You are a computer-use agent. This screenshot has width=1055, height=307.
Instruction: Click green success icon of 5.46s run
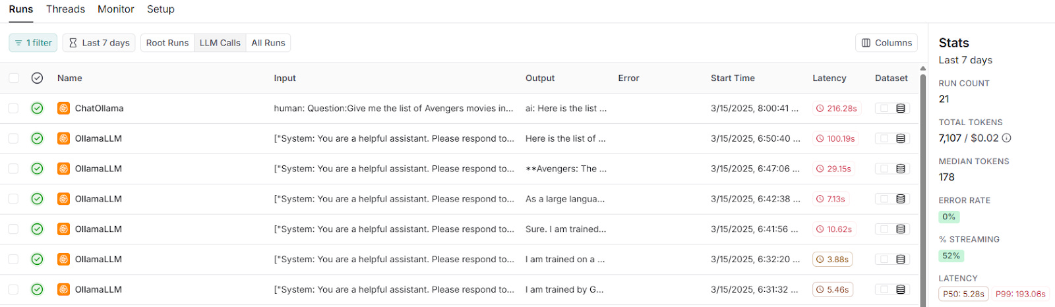click(37, 289)
